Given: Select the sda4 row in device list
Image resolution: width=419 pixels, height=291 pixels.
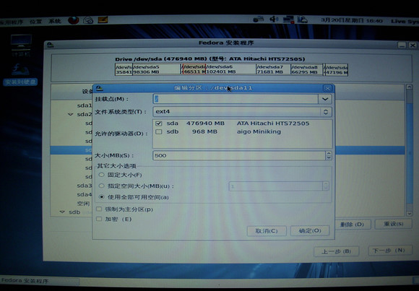Looking at the screenshot, I should click(85, 194).
